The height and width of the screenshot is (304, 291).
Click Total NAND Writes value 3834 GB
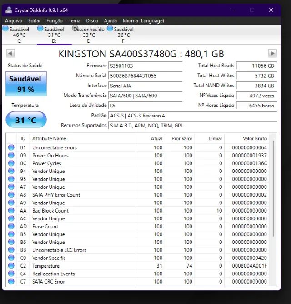[256, 86]
